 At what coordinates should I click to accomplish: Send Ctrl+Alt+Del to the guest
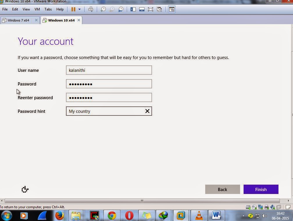pos(91,9)
